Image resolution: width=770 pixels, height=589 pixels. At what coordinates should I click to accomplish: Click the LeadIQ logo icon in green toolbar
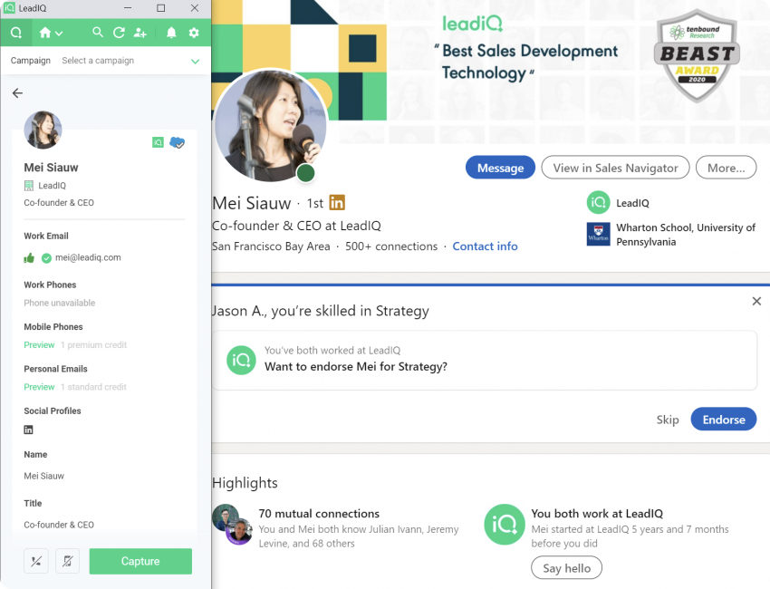pyautogui.click(x=16, y=33)
